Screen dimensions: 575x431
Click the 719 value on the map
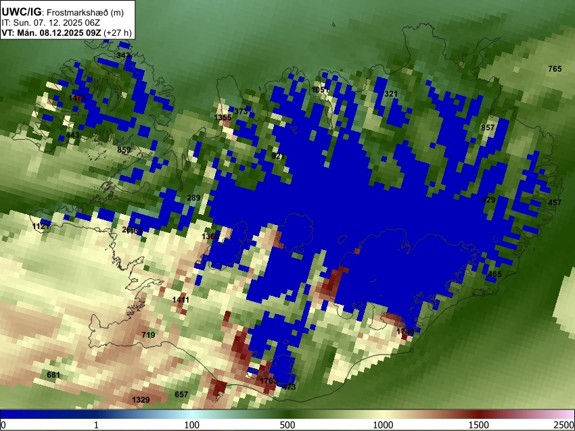pyautogui.click(x=148, y=334)
